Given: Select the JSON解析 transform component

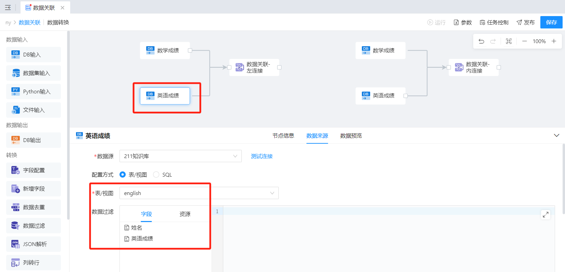Looking at the screenshot, I should 34,244.
